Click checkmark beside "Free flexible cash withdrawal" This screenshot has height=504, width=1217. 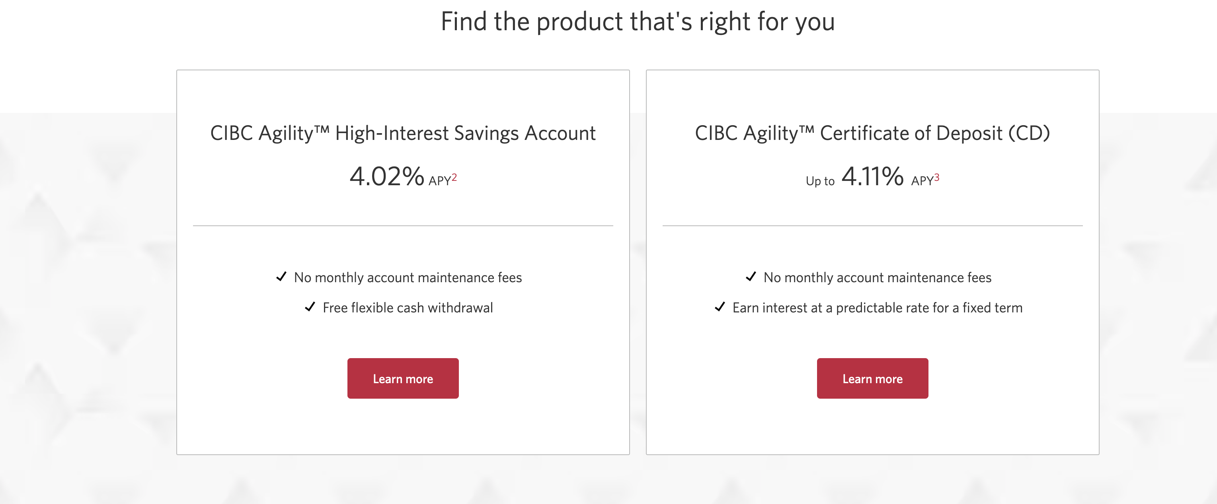(x=310, y=307)
